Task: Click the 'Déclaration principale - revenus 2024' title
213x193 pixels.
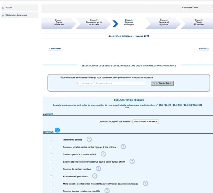Action: pyautogui.click(x=129, y=36)
